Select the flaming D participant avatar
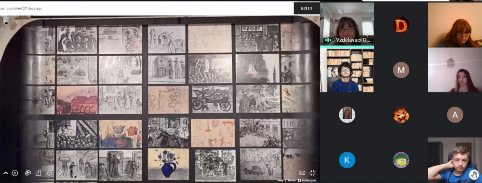The width and height of the screenshot is (482, 183). 401,25
